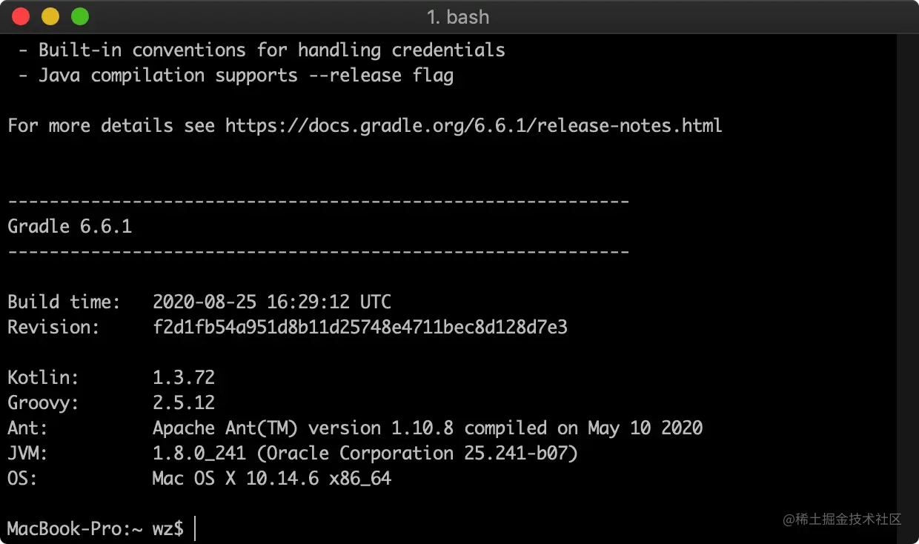Click the "Built-in conventions for handling credentials" line
The height and width of the screenshot is (544, 919).
pos(272,50)
